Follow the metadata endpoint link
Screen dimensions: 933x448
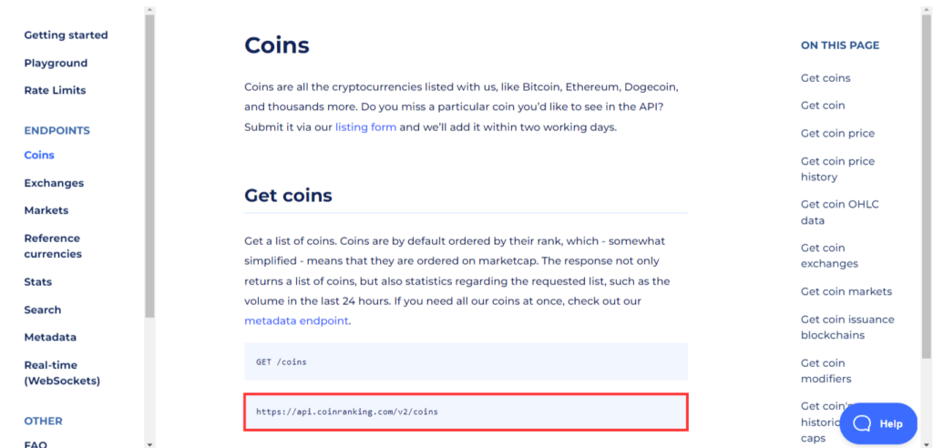pyautogui.click(x=296, y=321)
